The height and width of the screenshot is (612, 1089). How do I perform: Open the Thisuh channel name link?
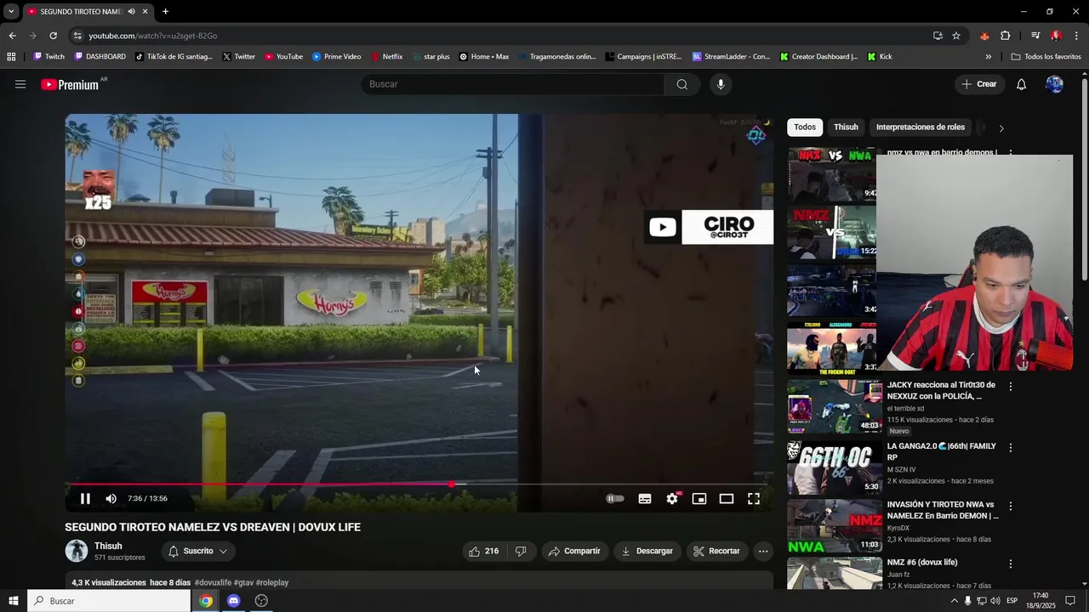108,546
